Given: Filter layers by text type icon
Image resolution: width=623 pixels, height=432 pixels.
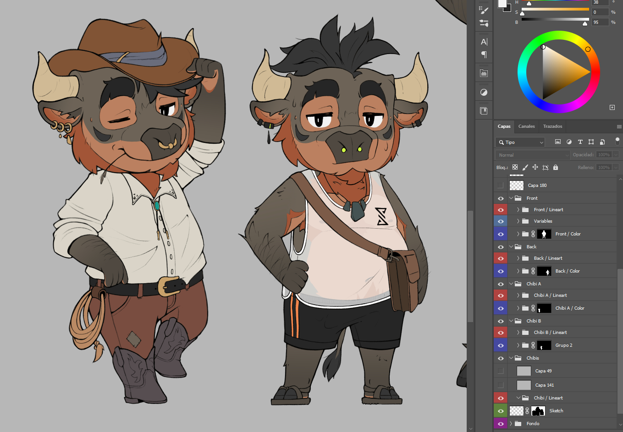Looking at the screenshot, I should tap(580, 142).
